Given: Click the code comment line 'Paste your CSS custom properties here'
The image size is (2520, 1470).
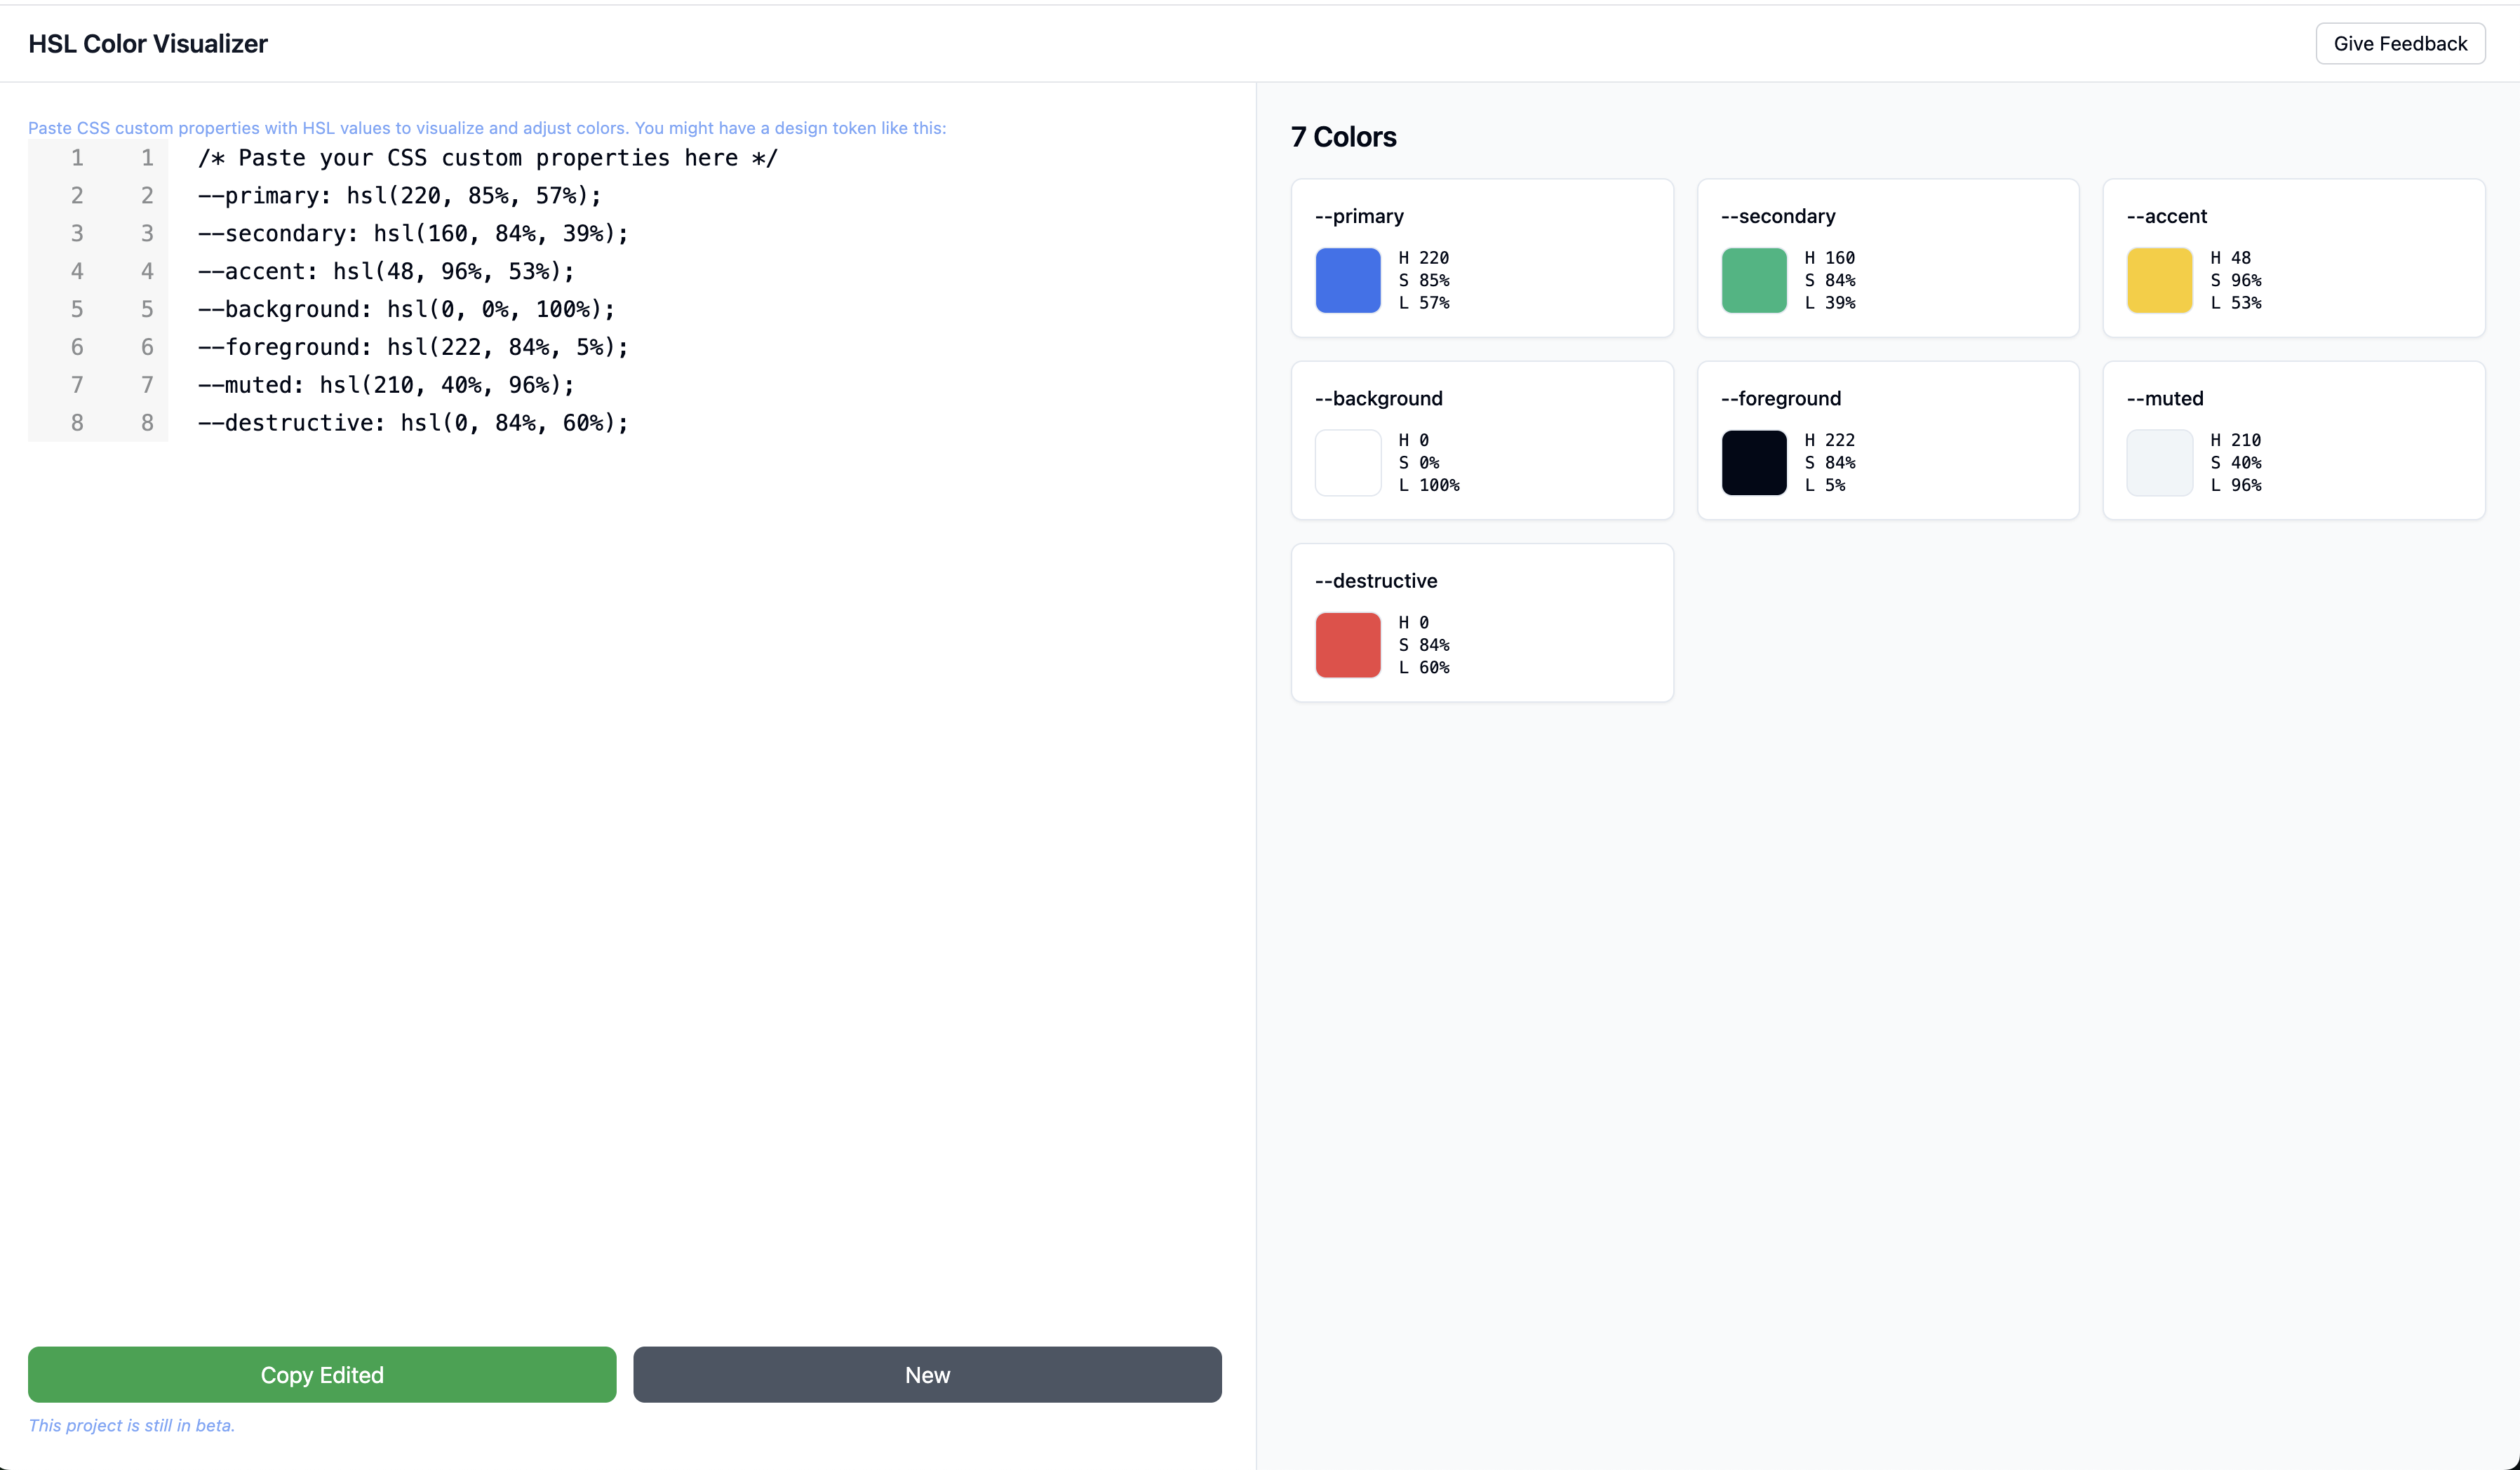Looking at the screenshot, I should pyautogui.click(x=487, y=158).
